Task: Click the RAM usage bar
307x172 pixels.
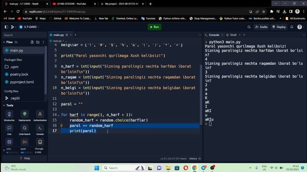Action: click(26, 152)
